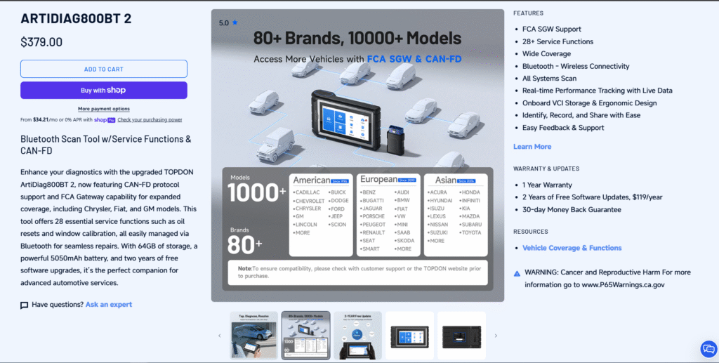Viewport: 719px width, 363px height.
Task: Click the WARRANTY & UPDATES heading
Action: (x=546, y=169)
